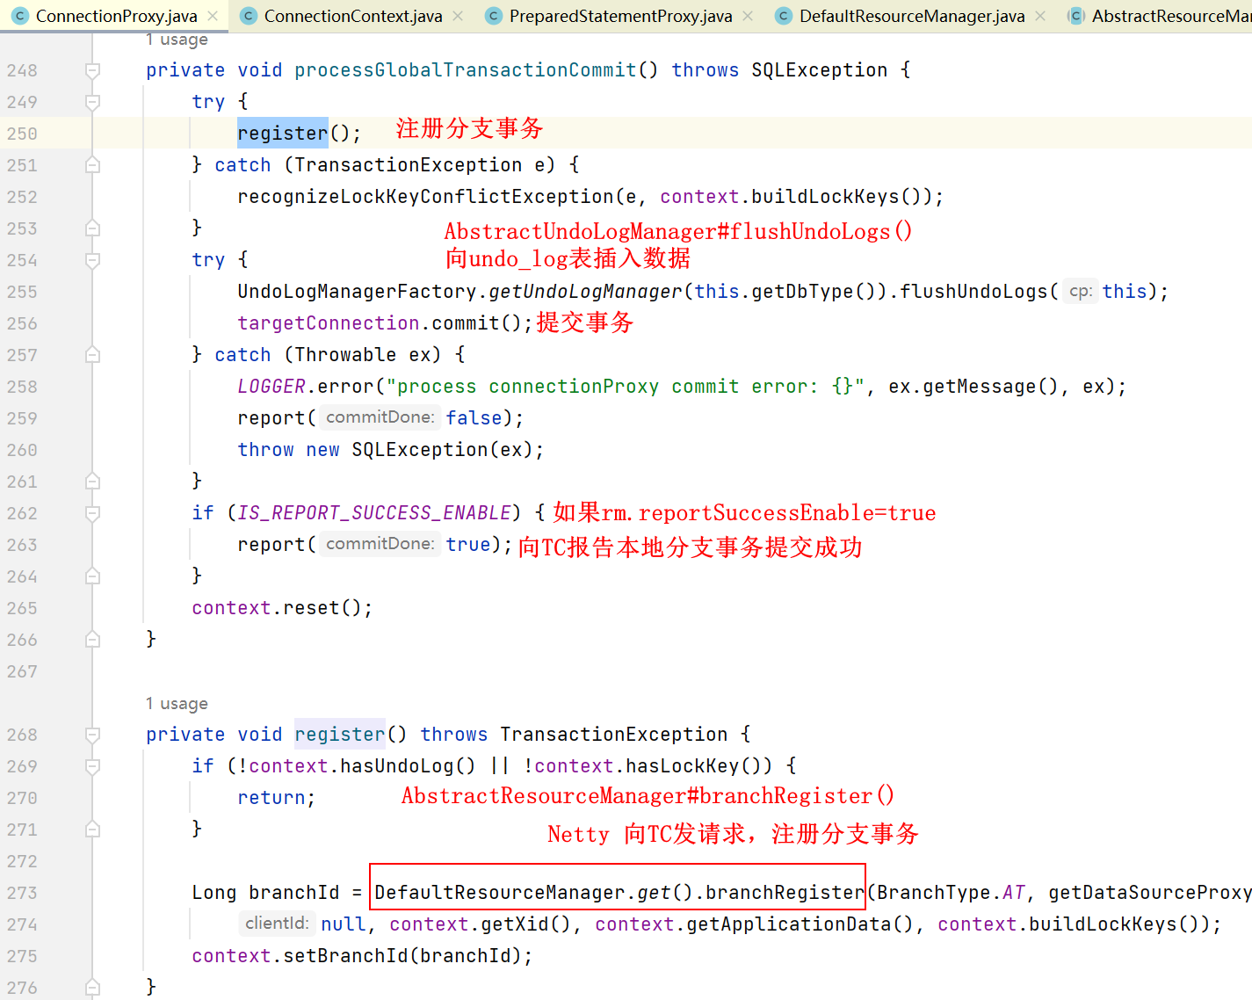This screenshot has width=1252, height=1000.
Task: Click the PreparedStatementProxy.java class icon
Action: pos(494,16)
